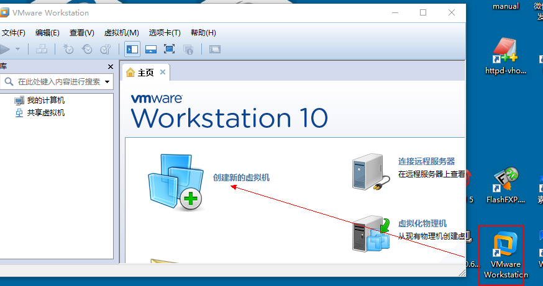Select 共享虚拟机 in the library tree

pos(45,113)
